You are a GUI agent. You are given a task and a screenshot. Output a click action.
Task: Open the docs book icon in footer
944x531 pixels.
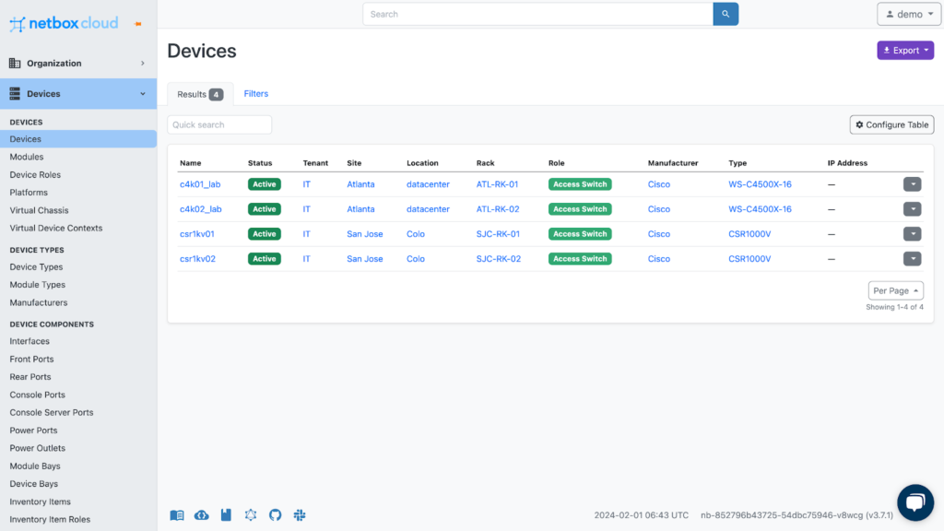point(177,515)
